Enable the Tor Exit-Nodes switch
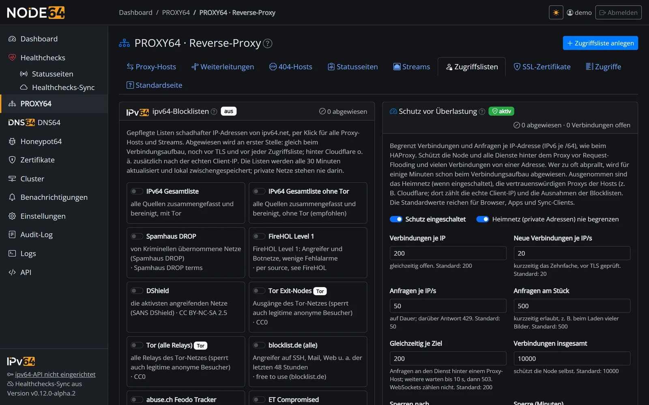The width and height of the screenshot is (649, 405). pos(259,290)
